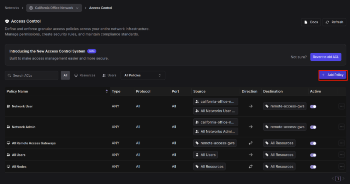
Task: Select the All filter tab
Action: tap(65, 75)
